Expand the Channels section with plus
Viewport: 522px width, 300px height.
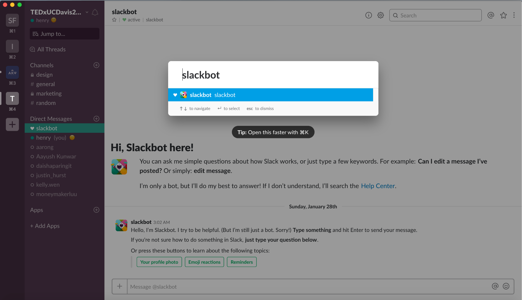(x=96, y=65)
